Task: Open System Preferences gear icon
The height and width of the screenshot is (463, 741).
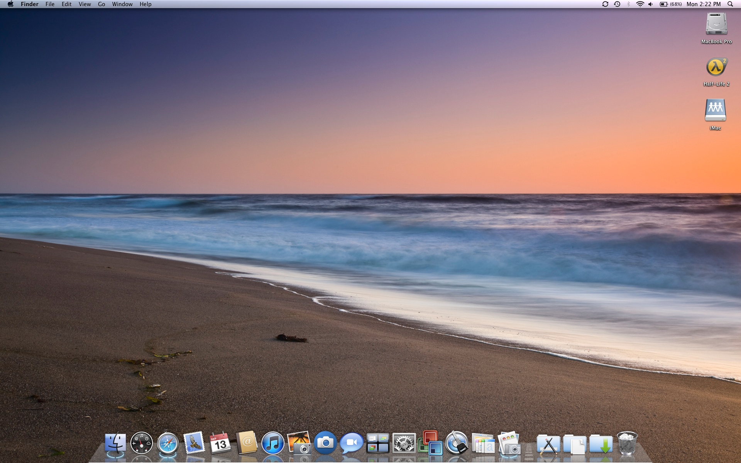Action: pos(404,443)
